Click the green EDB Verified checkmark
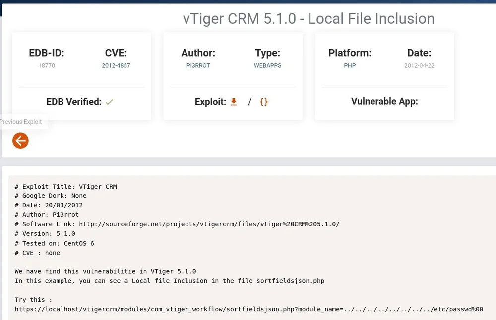The height and width of the screenshot is (320, 496). 109,102
